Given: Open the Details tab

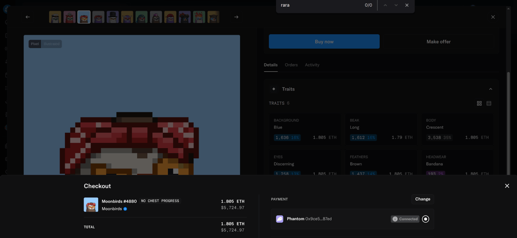Looking at the screenshot, I should pos(271,65).
